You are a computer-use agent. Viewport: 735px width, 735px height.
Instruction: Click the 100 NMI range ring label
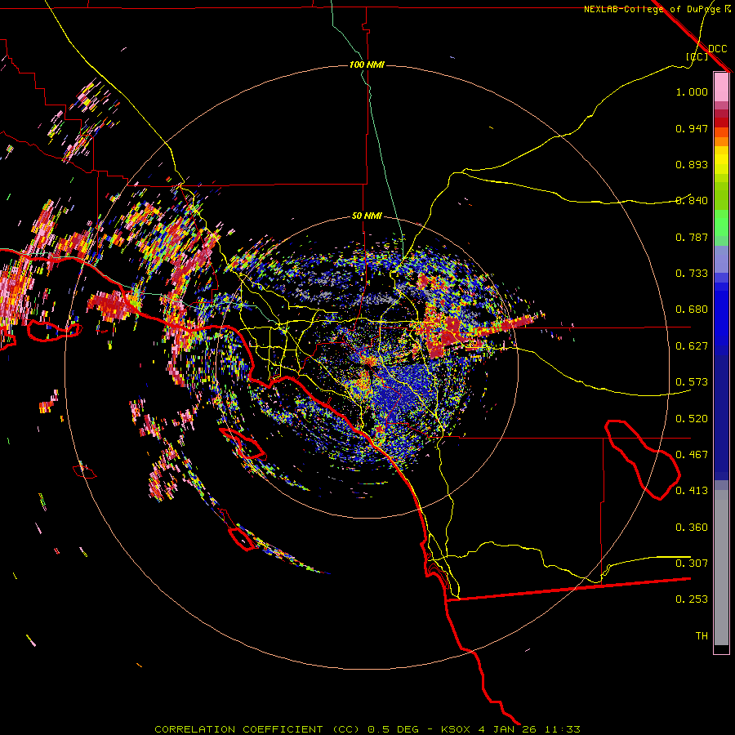pos(367,65)
